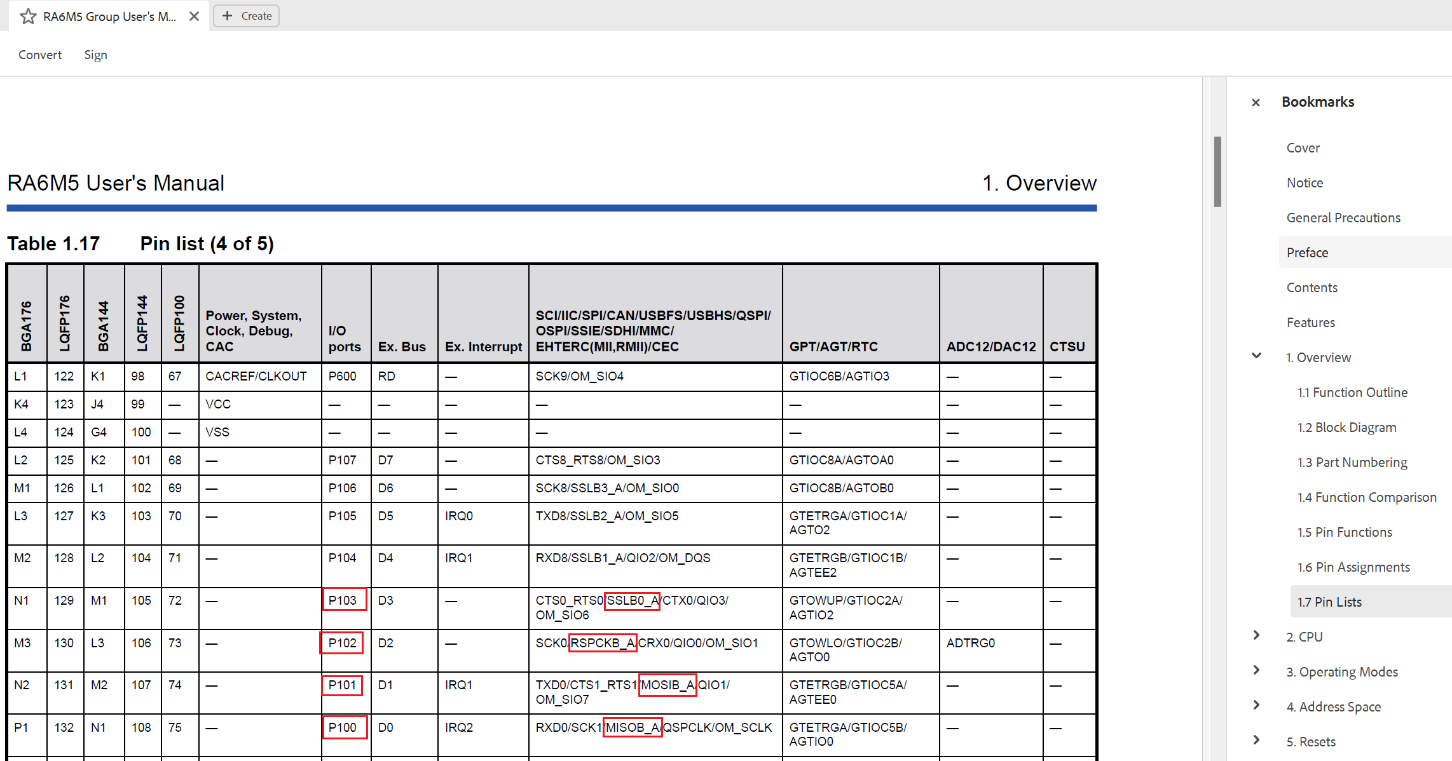Expand the 3. Operating Modes bookmark section

1257,670
